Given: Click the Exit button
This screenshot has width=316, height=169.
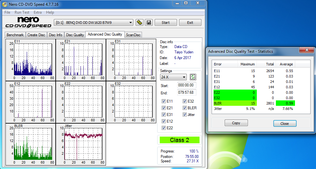Looking at the screenshot, I should pos(190,23).
